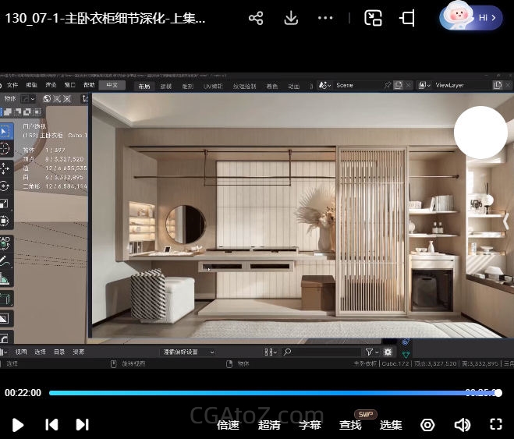
Task: Open the 倍速 playback speed menu
Action: (x=228, y=425)
